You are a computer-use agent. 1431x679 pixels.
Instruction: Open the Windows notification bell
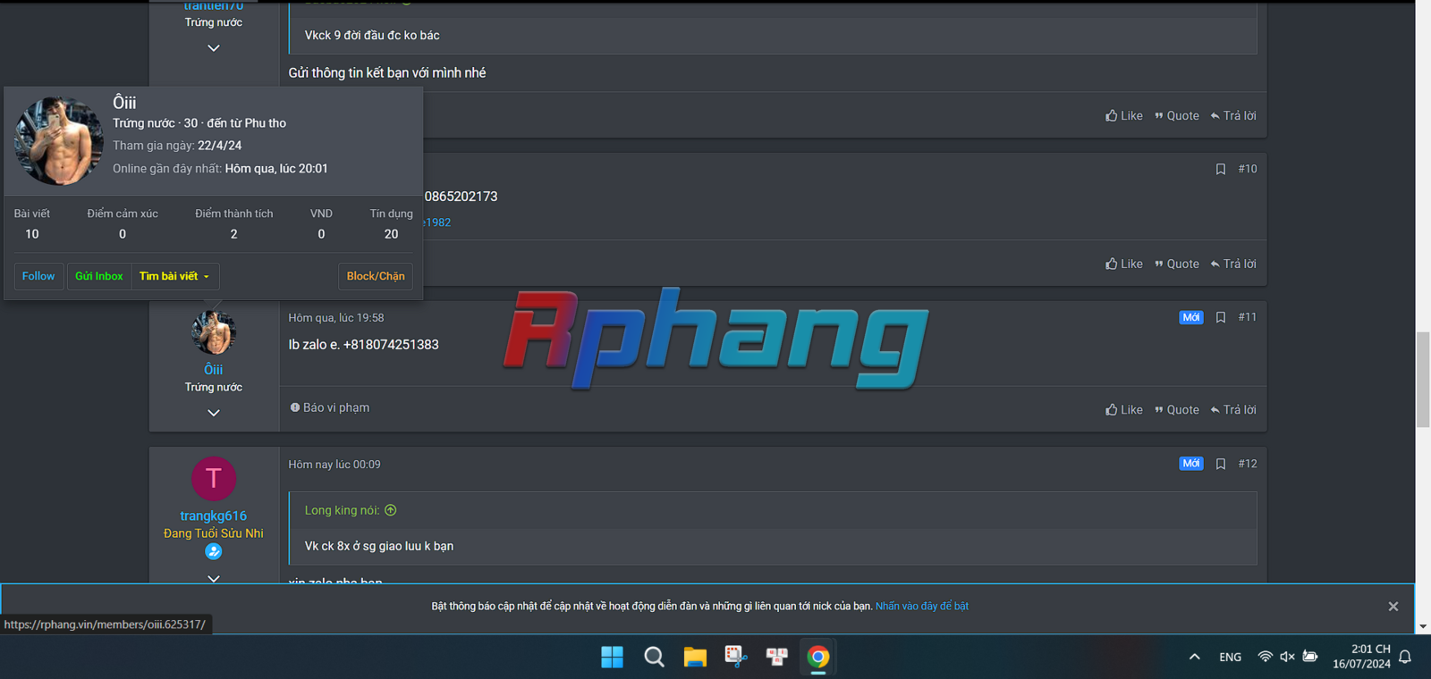click(1405, 658)
